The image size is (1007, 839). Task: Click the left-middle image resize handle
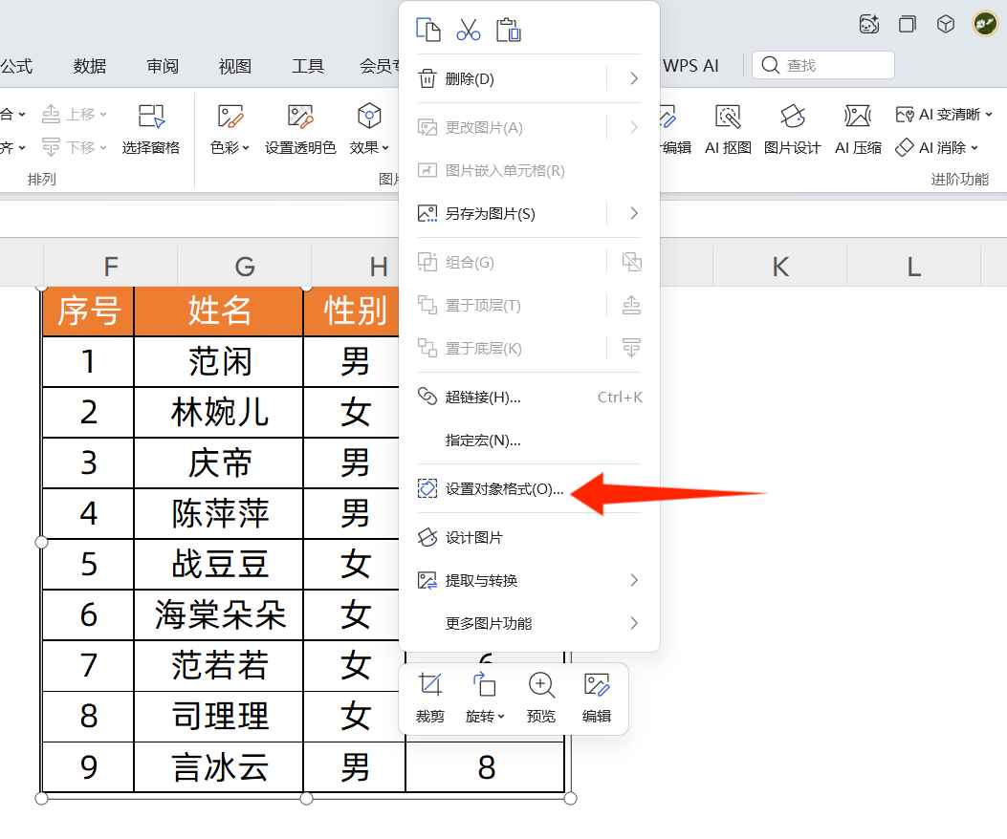pyautogui.click(x=41, y=543)
